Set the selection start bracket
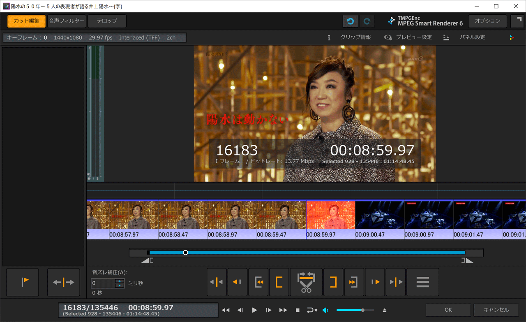 pos(279,282)
